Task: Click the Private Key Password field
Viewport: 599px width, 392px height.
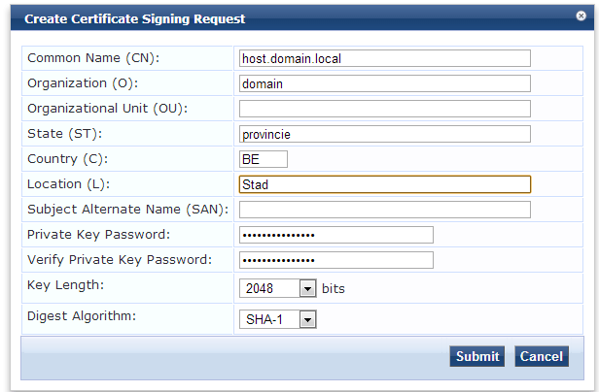Action: click(335, 235)
